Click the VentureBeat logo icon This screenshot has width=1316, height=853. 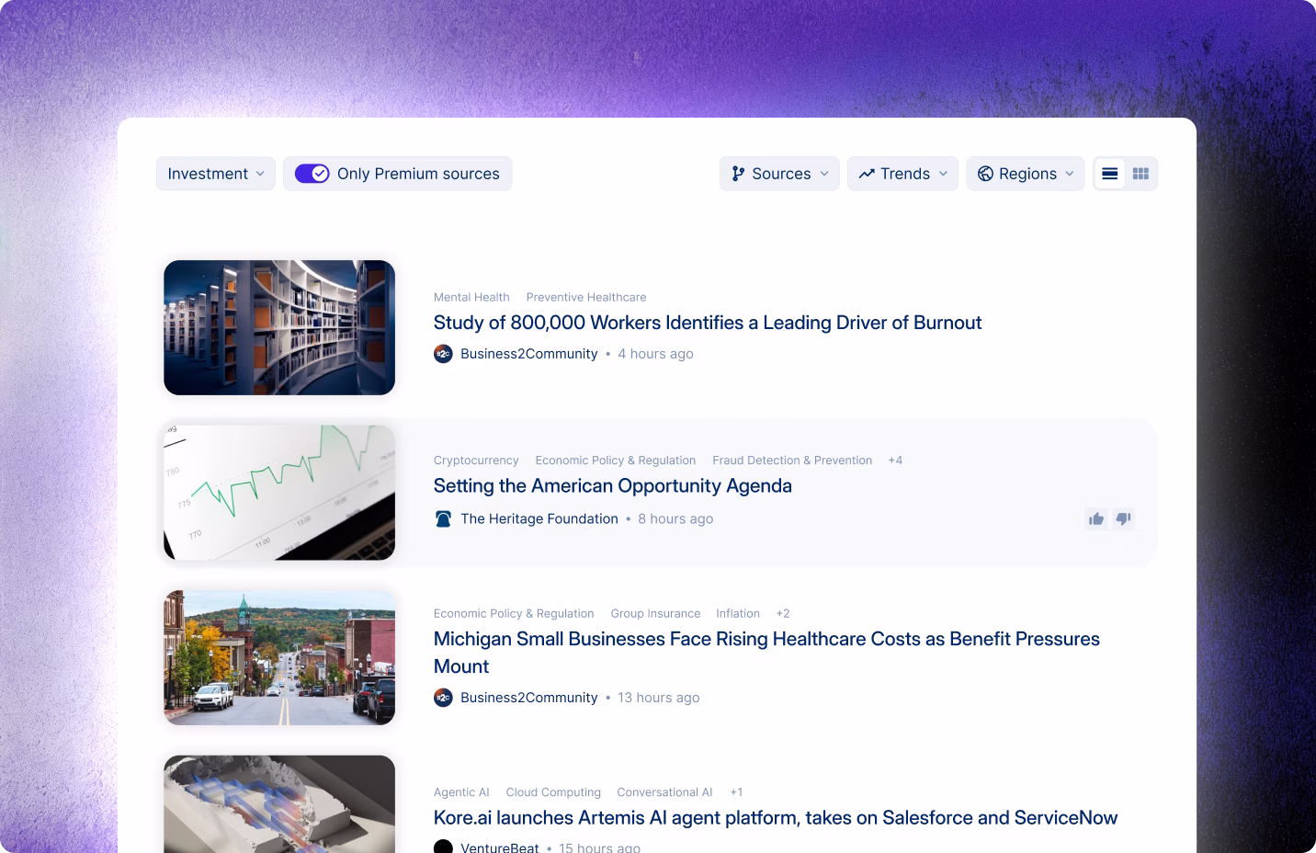click(443, 847)
